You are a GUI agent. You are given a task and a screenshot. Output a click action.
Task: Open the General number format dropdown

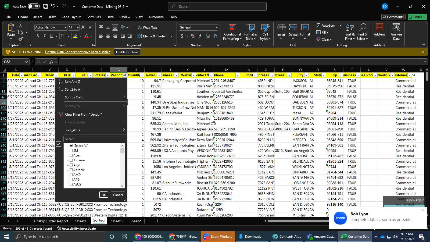coord(216,27)
